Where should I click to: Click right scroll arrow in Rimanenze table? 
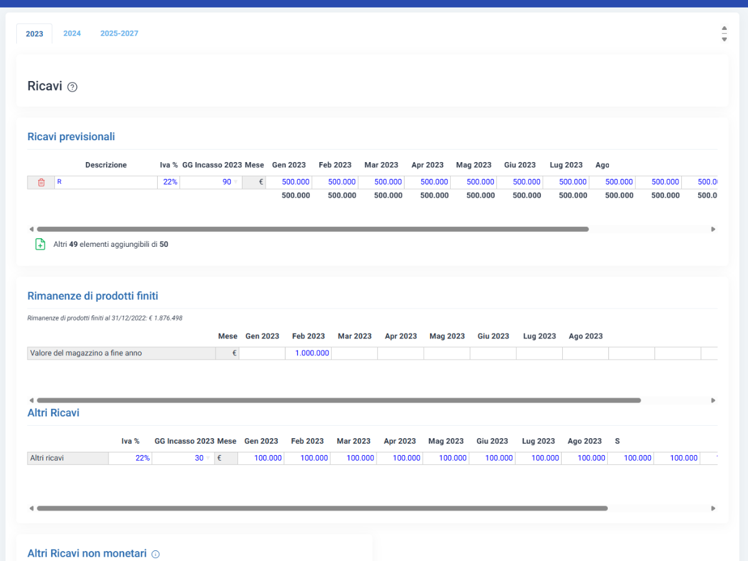tap(713, 400)
